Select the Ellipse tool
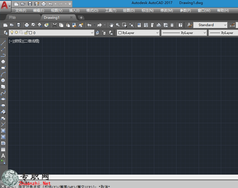 point(3,99)
